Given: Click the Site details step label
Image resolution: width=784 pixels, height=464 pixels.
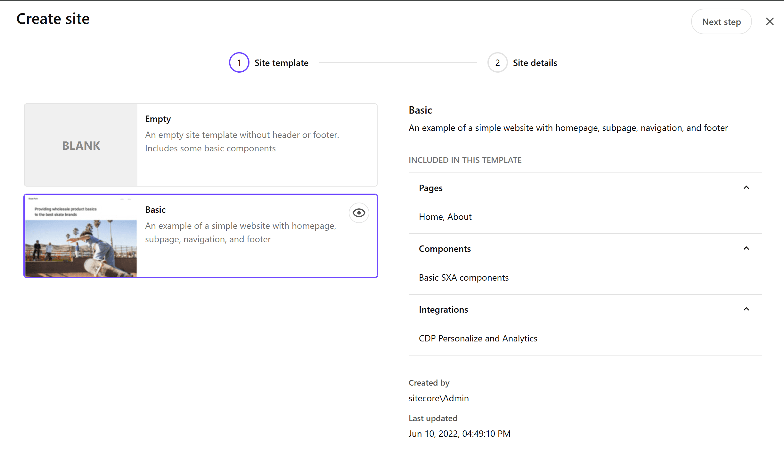Looking at the screenshot, I should tap(535, 63).
